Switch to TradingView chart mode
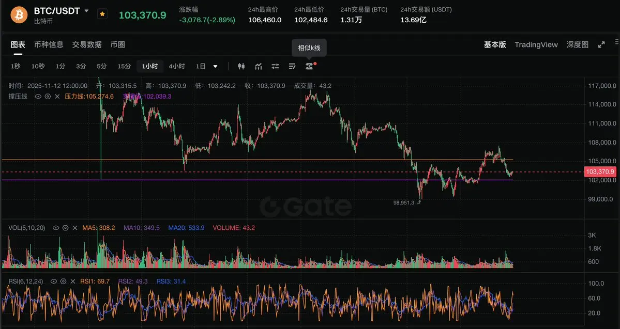Image resolution: width=620 pixels, height=329 pixels. click(536, 44)
